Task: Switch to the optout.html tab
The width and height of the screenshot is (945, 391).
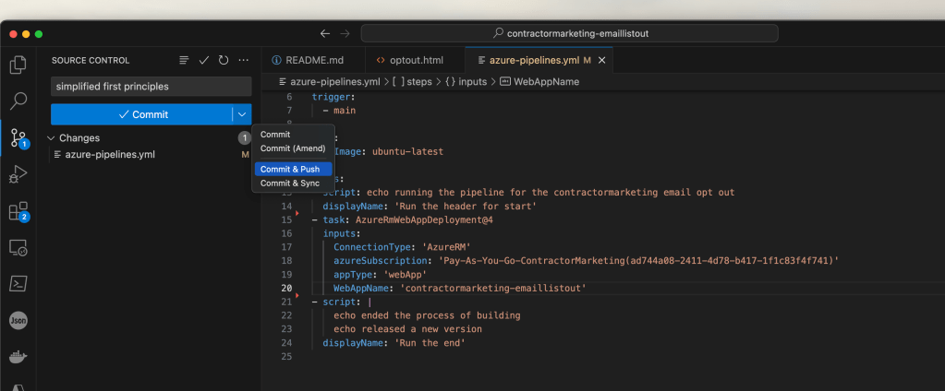Action: 416,60
